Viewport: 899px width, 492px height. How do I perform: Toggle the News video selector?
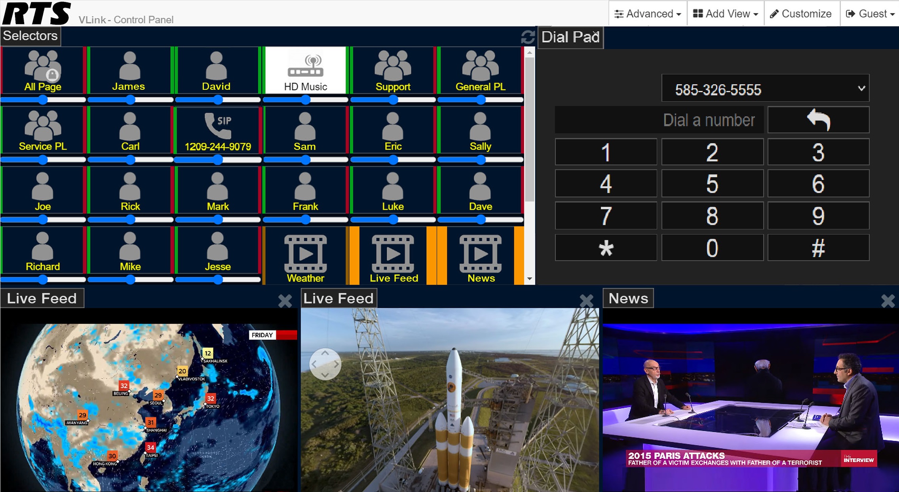(481, 256)
